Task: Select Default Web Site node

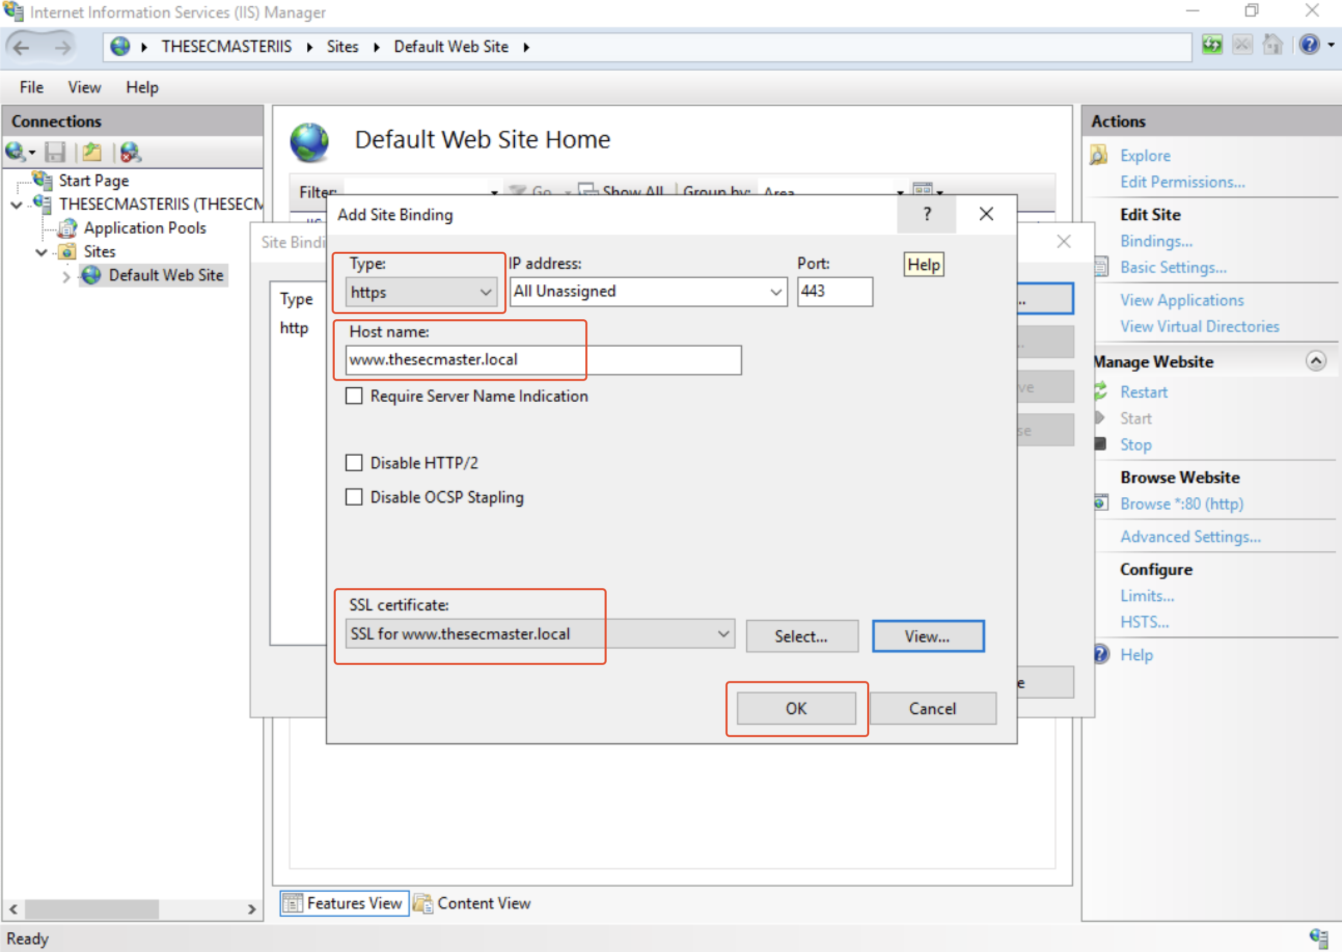Action: (x=166, y=275)
